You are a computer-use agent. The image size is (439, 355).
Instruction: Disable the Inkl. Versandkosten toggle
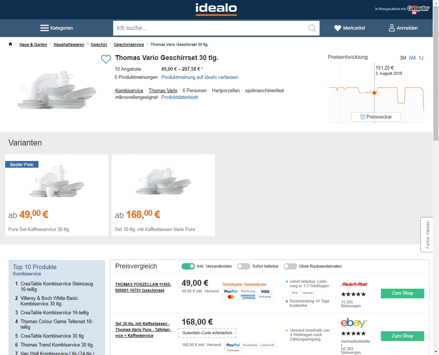click(188, 266)
